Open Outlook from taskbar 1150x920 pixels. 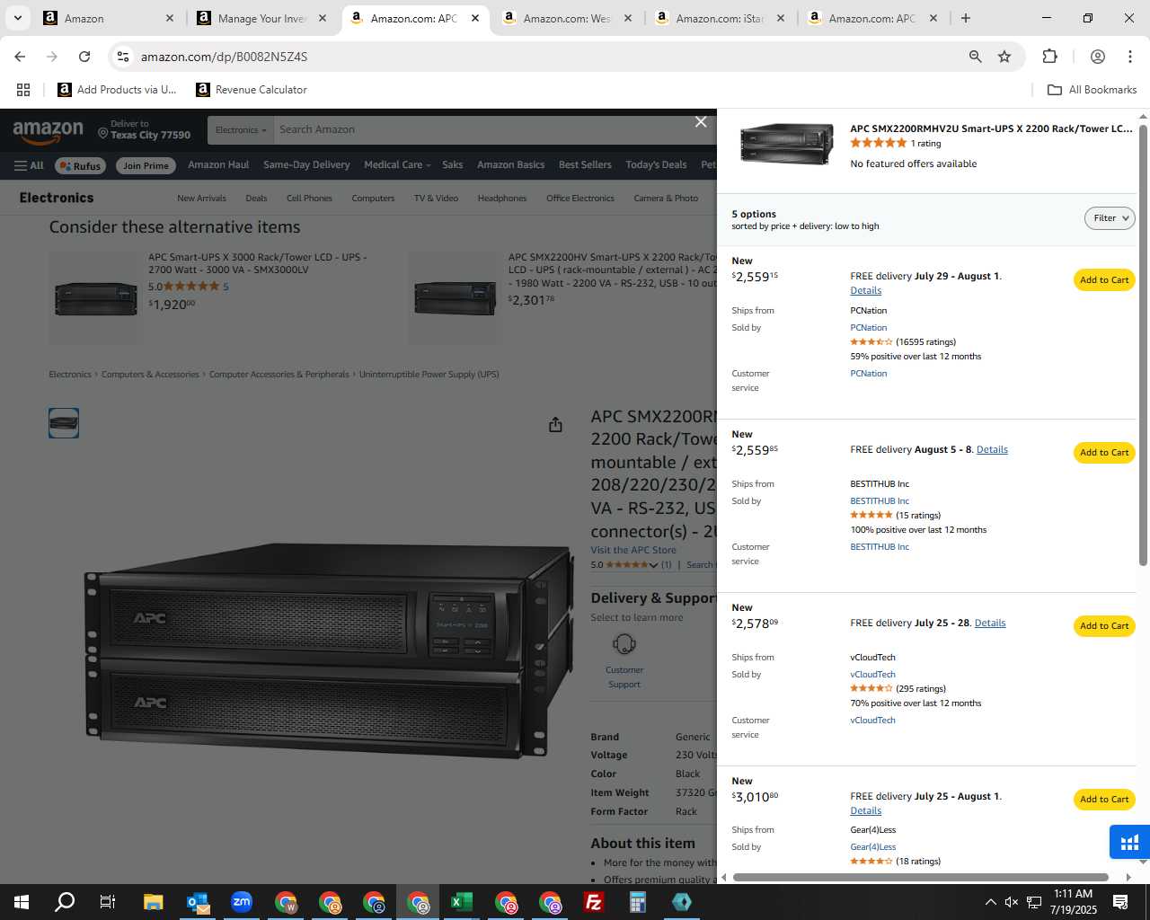click(198, 902)
